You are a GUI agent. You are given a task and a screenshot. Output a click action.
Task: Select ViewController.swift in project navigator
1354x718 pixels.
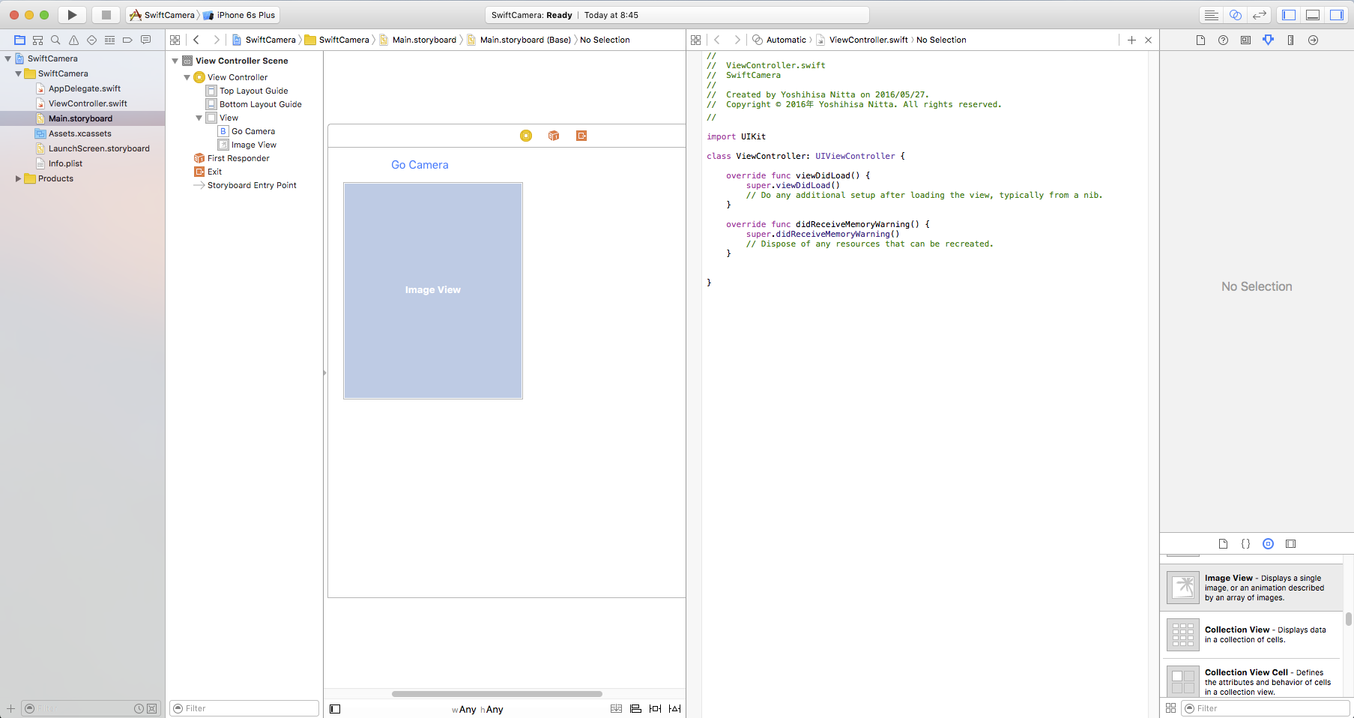click(x=88, y=103)
